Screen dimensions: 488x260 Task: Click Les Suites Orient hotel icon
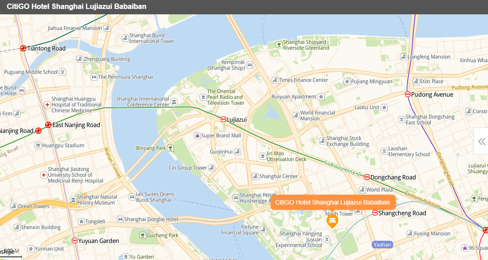coord(132,197)
